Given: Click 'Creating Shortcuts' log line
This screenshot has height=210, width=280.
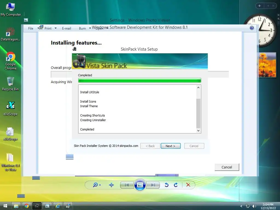Looking at the screenshot, I should [92, 115].
